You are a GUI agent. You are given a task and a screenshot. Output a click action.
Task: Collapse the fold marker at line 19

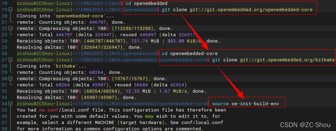pyautogui.click(x=11, y=10)
